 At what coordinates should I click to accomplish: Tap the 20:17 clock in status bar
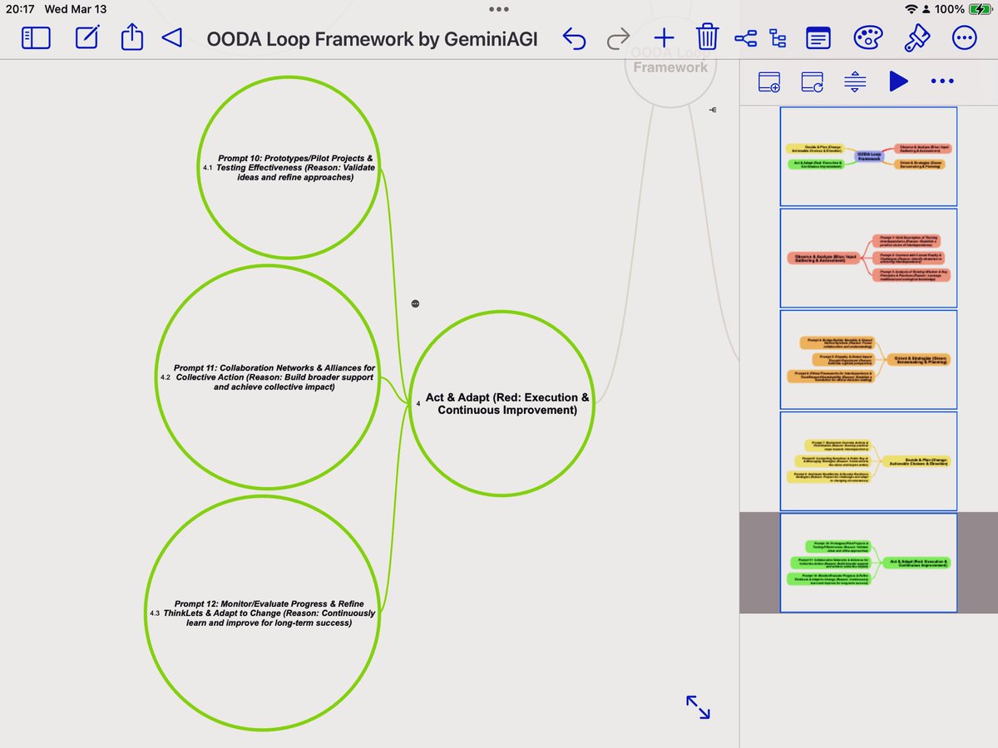(20, 9)
